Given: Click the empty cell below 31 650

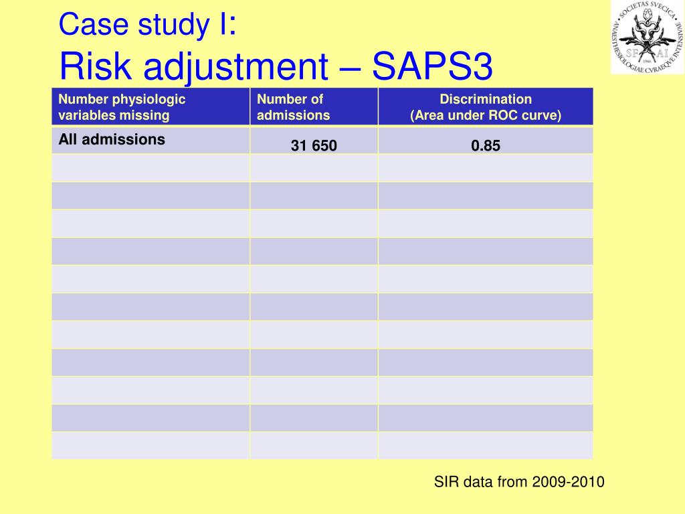Looking at the screenshot, I should (314, 167).
